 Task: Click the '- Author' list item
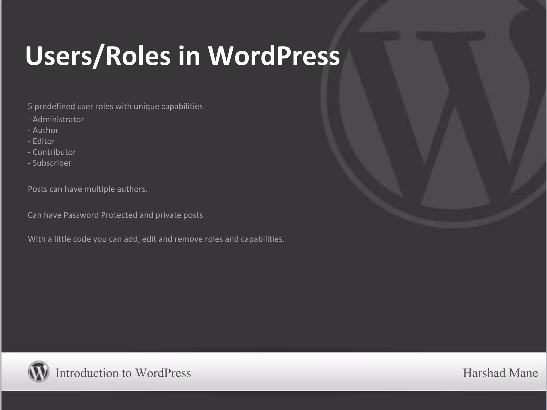pyautogui.click(x=43, y=130)
